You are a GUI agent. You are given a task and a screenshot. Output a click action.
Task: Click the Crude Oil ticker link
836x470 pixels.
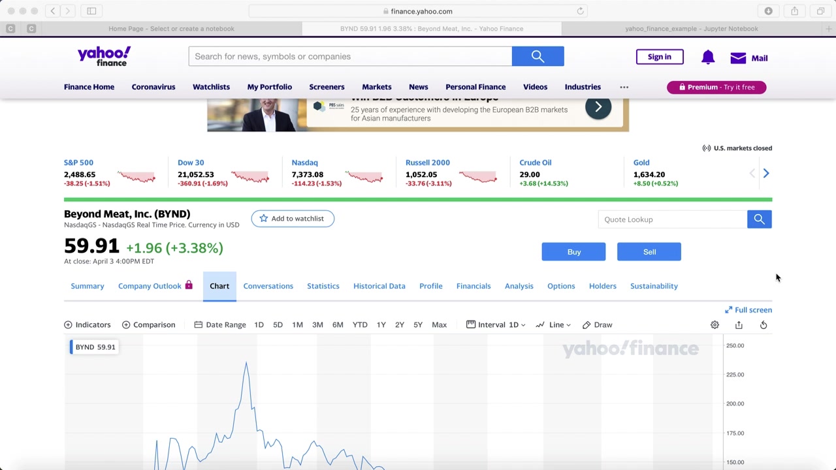click(x=536, y=163)
